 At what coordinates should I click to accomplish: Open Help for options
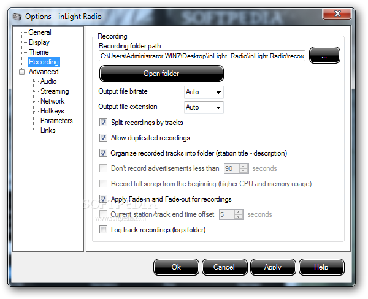321,267
